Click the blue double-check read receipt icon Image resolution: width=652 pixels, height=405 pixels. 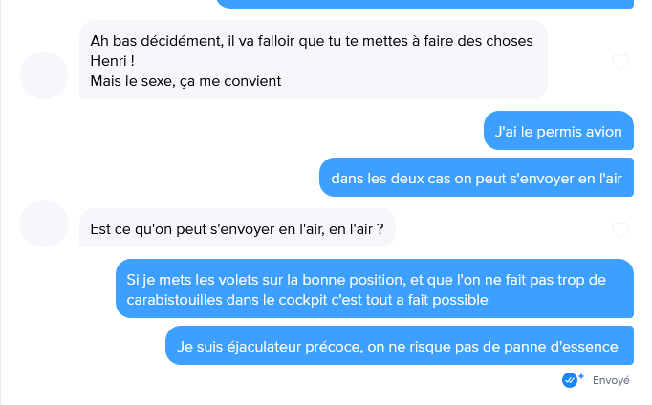(570, 380)
